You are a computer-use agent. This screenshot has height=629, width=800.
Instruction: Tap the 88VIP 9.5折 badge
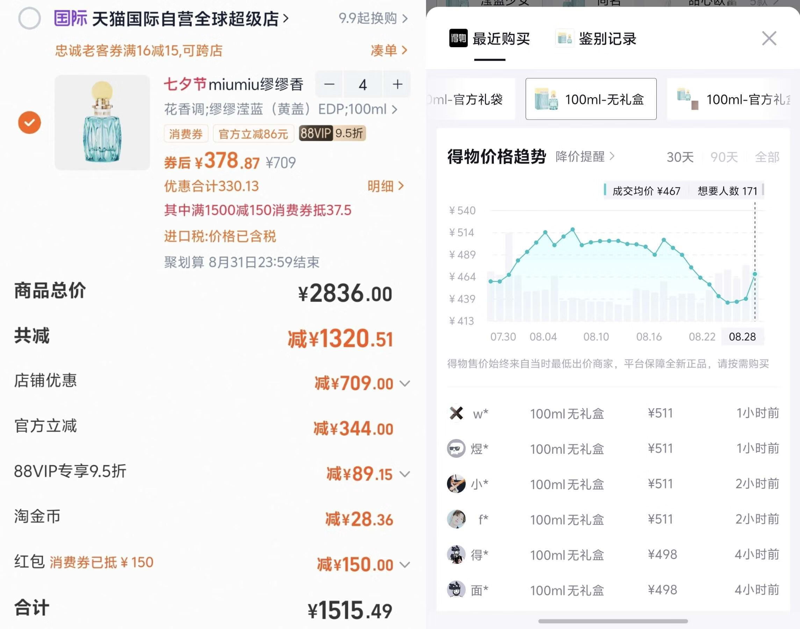click(x=332, y=133)
